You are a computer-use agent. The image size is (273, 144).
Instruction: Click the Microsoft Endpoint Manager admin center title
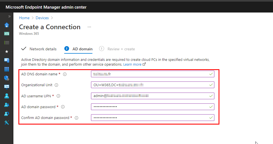coord(46,7)
